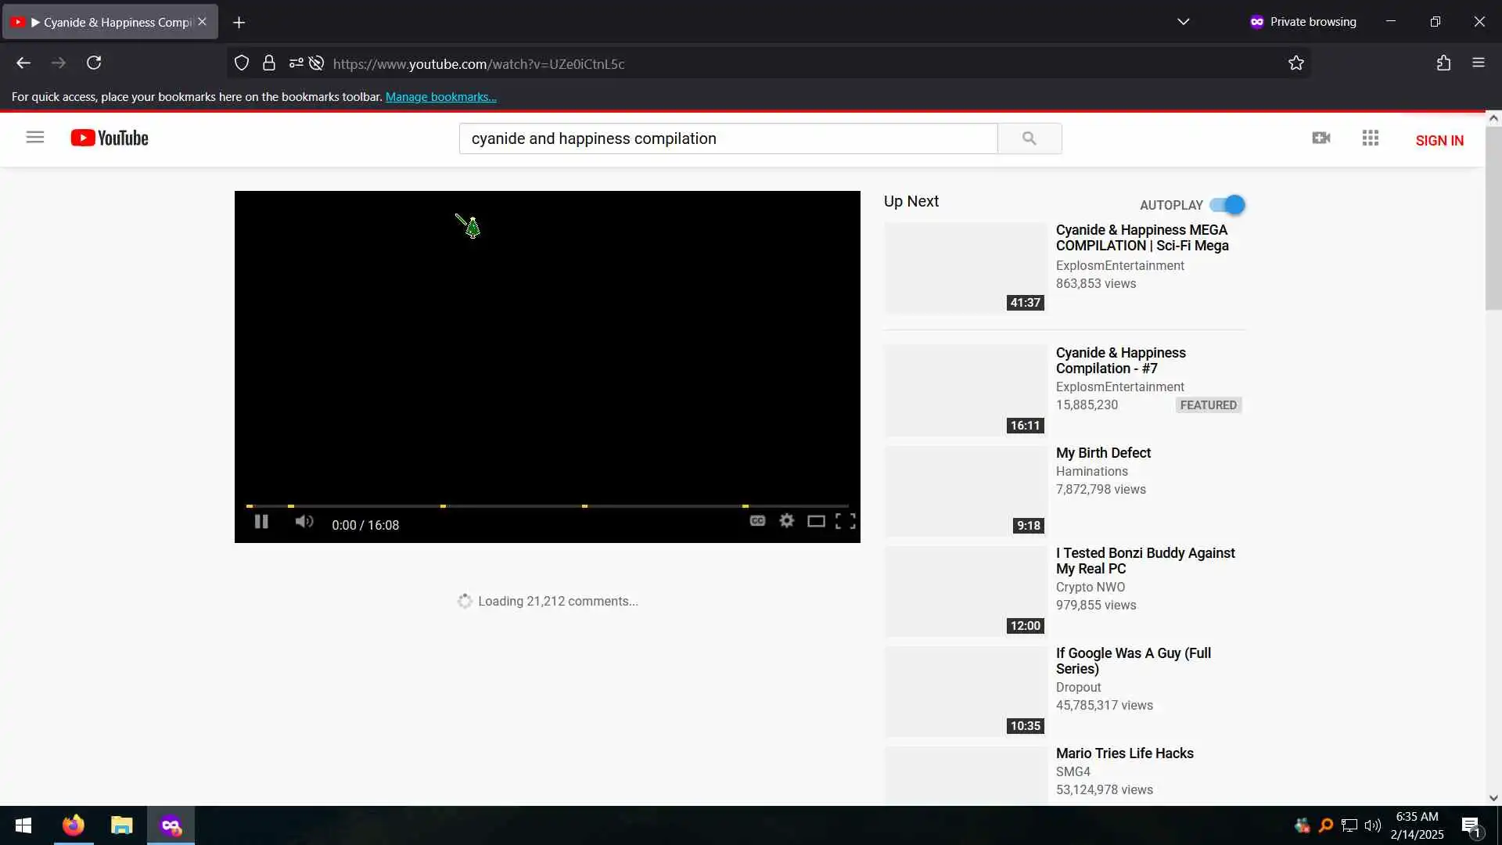The width and height of the screenshot is (1502, 845).
Task: Click the My Birth Defect video thumbnail
Action: pos(965,491)
